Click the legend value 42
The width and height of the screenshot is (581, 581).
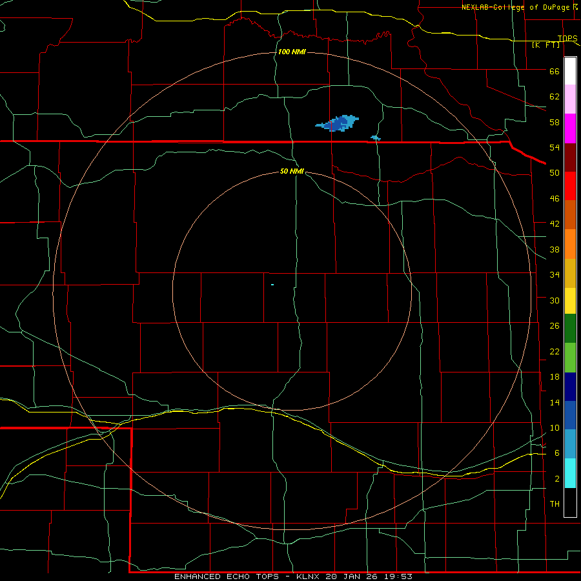555,224
